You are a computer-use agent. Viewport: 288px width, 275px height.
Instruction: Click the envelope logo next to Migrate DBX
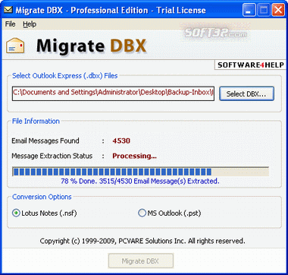15,46
